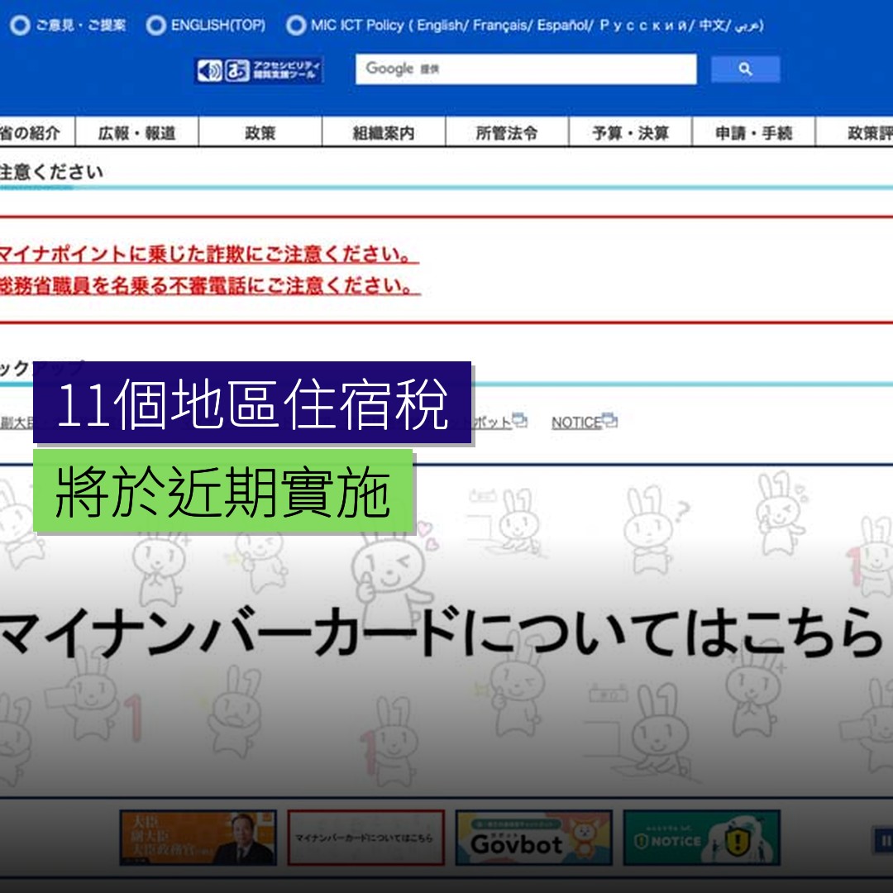Select the minister portrait banner thumbnail
This screenshot has height=893, width=893.
coord(198,838)
